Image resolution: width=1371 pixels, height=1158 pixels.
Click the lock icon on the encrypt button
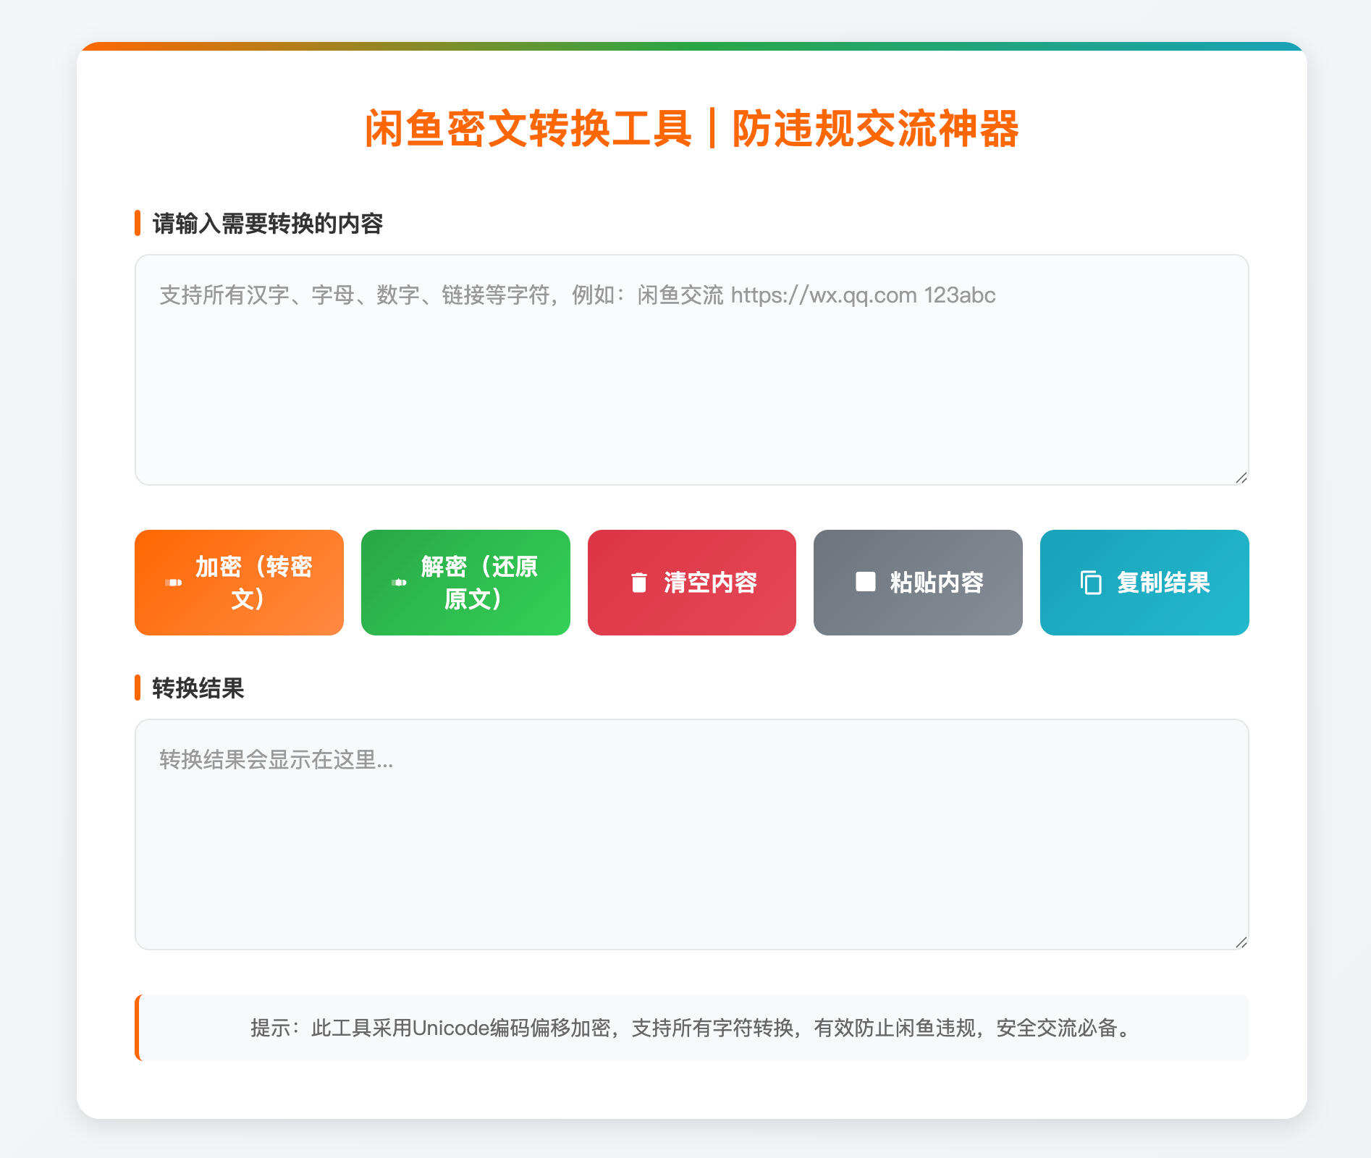[174, 583]
